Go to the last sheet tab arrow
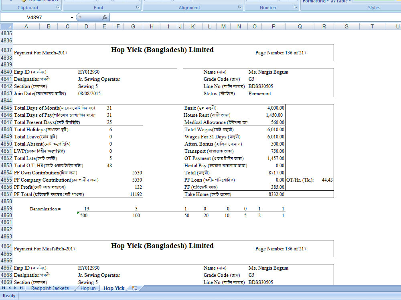Image resolution: width=401 pixels, height=300 pixels. [x=21, y=288]
